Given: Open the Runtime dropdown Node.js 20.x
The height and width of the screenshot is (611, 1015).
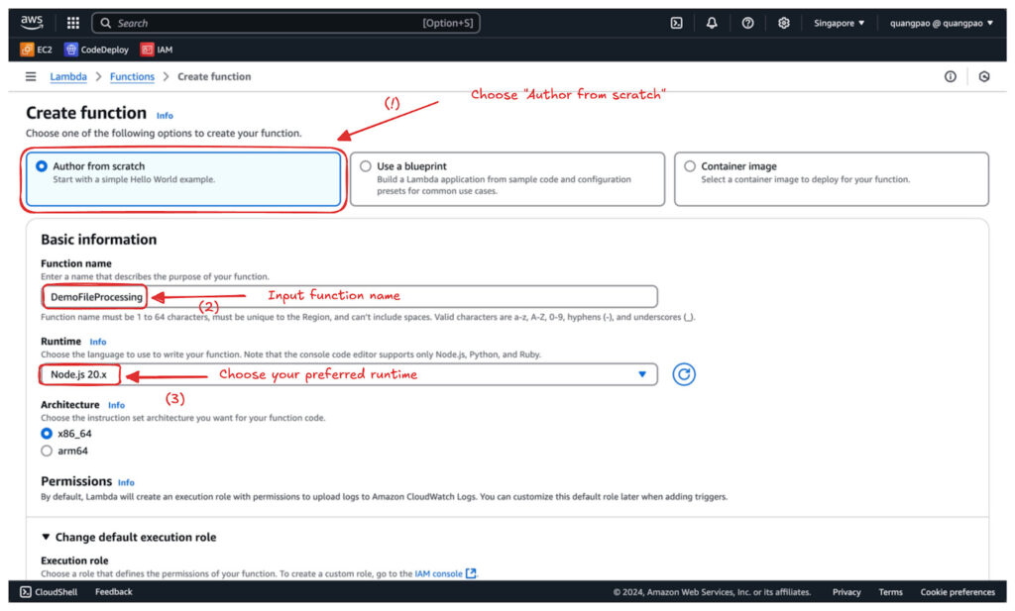Looking at the screenshot, I should [x=349, y=374].
